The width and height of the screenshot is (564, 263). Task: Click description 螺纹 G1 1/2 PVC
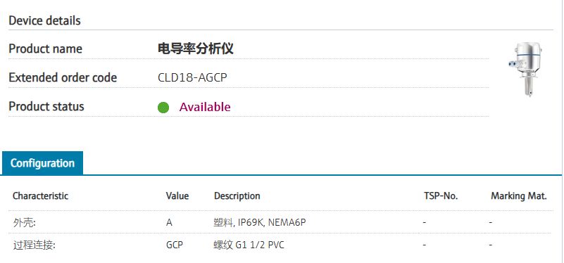click(249, 245)
